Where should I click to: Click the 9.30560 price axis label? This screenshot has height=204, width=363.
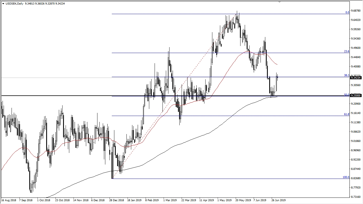click(x=356, y=85)
